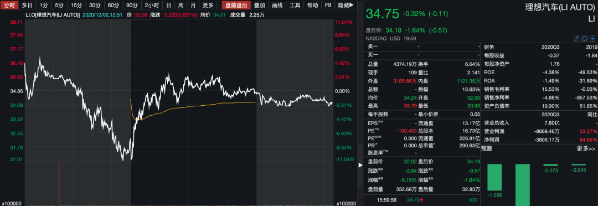
Task: Click the F9 button
Action: [328, 5]
